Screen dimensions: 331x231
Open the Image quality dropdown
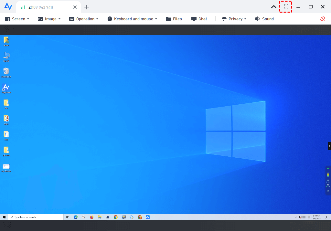pos(49,19)
